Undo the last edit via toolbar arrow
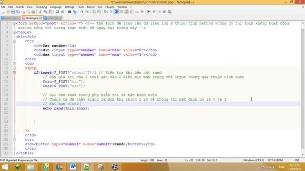The image size is (305, 171). coord(57,12)
